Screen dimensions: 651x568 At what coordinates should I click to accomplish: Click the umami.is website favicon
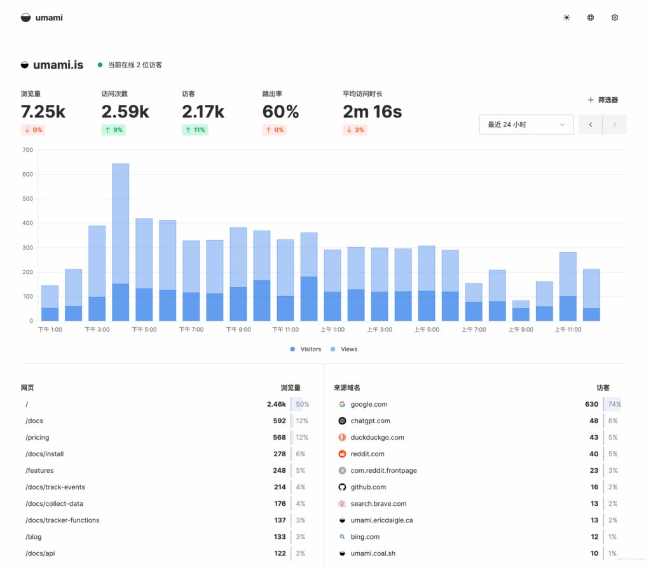(25, 65)
